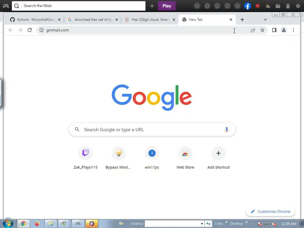Expand the Desktop toolbar chevron
The height and width of the screenshot is (228, 304).
[x=247, y=222]
